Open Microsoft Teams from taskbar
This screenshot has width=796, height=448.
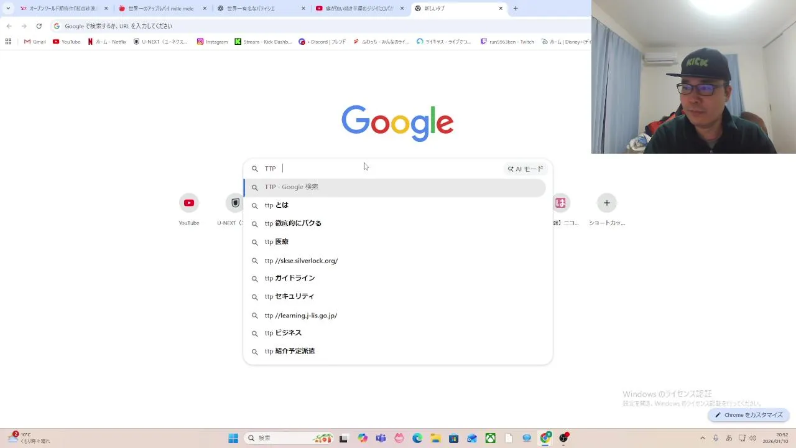[x=381, y=438]
